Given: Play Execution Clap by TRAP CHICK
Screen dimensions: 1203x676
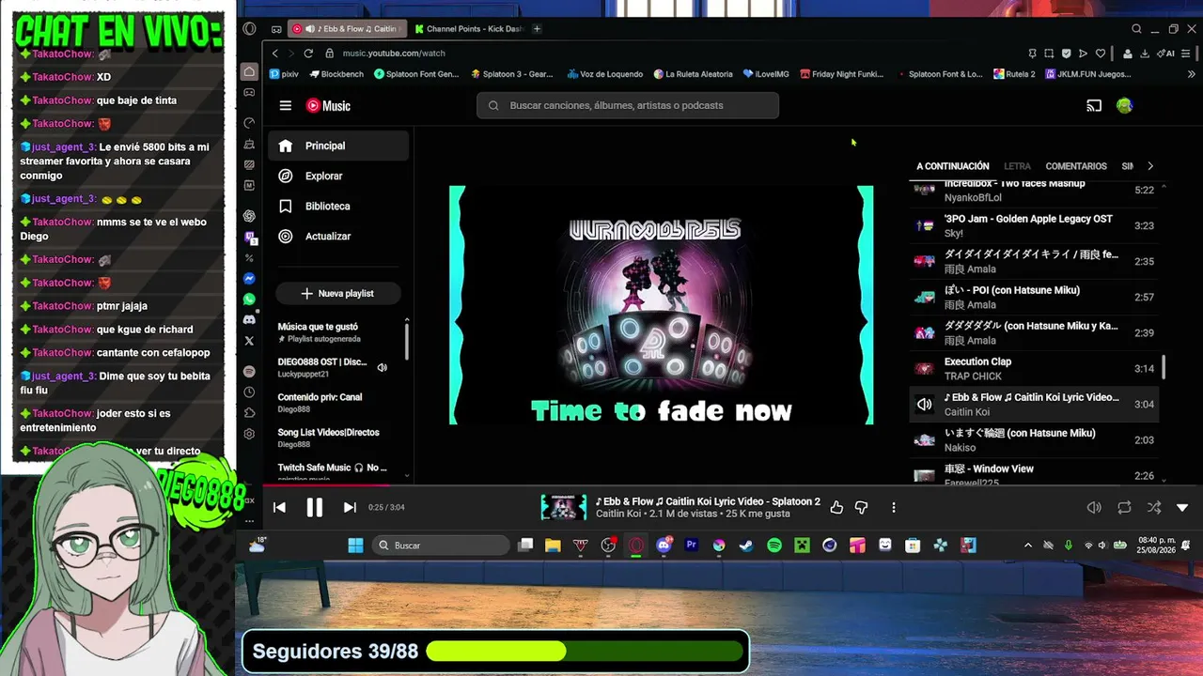Looking at the screenshot, I should [1034, 368].
